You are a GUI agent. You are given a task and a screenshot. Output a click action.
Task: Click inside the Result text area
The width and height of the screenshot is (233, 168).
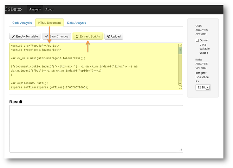(x=96, y=129)
